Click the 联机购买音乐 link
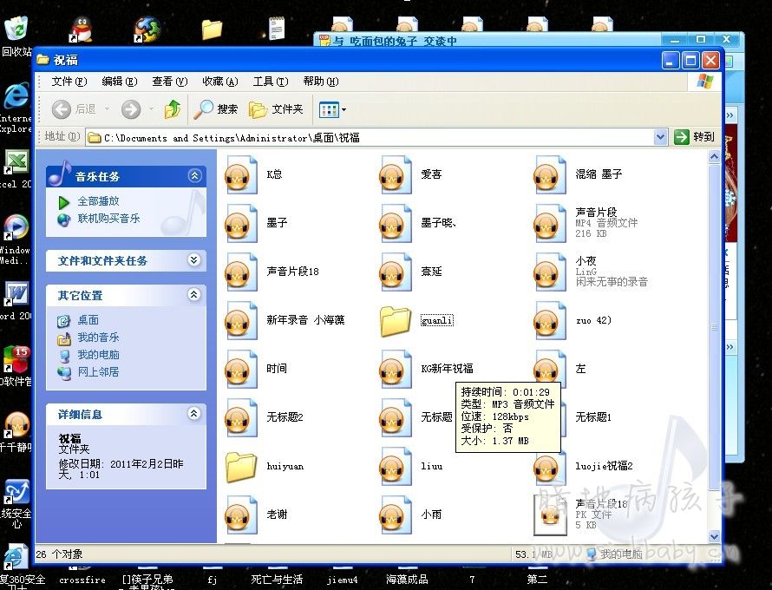This screenshot has width=772, height=590. [x=110, y=219]
